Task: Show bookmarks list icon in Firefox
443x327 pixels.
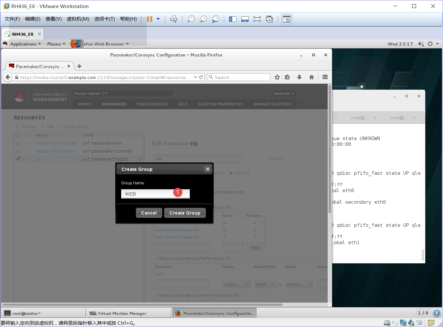Action: pos(287,77)
